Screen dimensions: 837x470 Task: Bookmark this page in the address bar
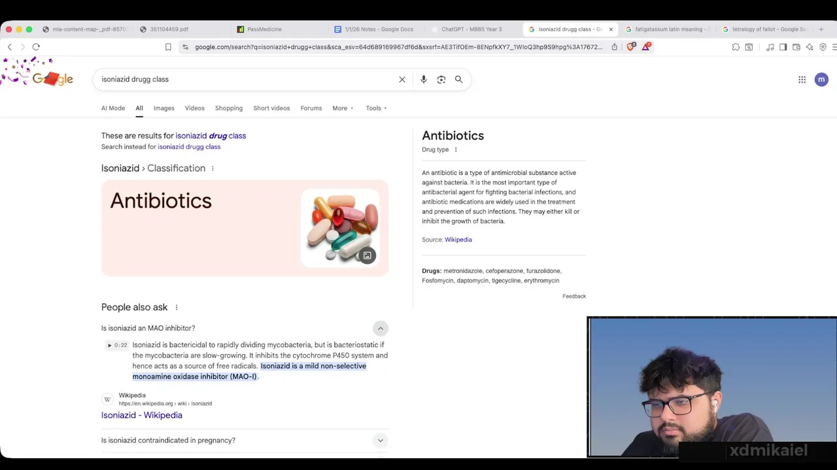pyautogui.click(x=168, y=47)
